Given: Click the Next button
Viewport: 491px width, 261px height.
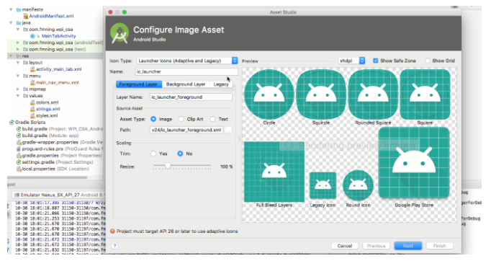Looking at the screenshot, I should click(x=408, y=246).
